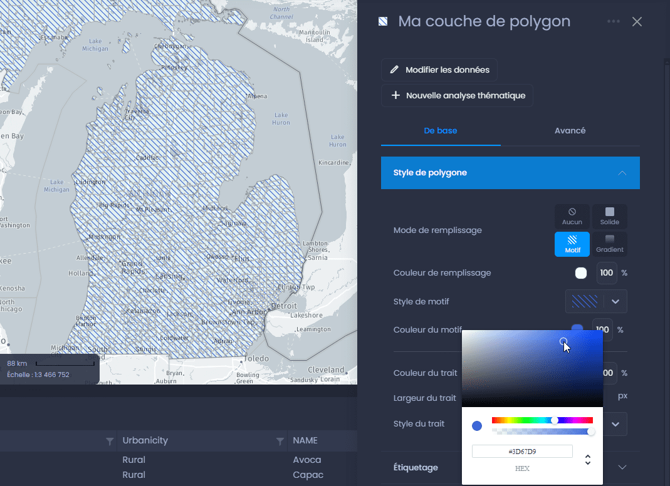Viewport: 670px width, 486px height.
Task: Click the Cleveland label on the map
Action: click(x=326, y=370)
